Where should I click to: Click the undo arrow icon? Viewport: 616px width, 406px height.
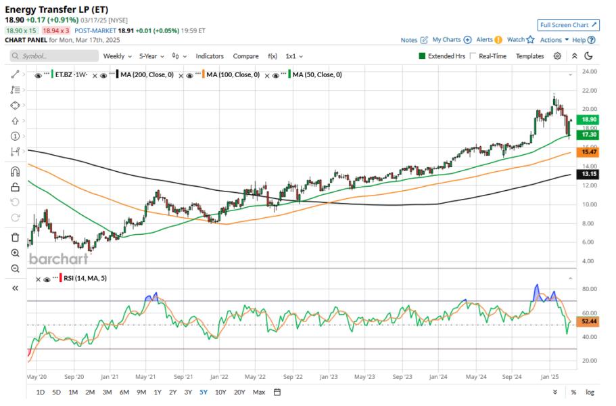click(15, 202)
